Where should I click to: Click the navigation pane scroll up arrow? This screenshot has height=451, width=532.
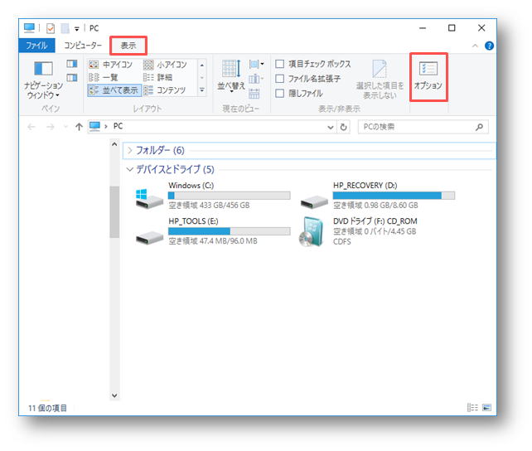coord(114,144)
